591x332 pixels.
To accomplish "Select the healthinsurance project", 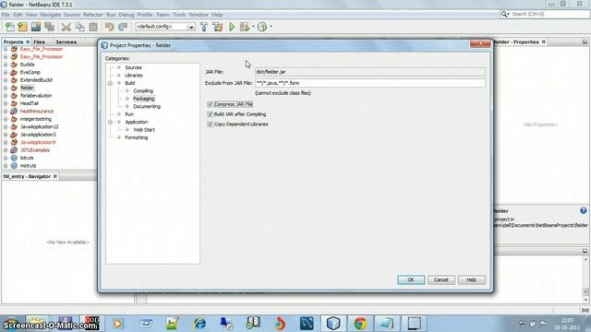I will [37, 112].
